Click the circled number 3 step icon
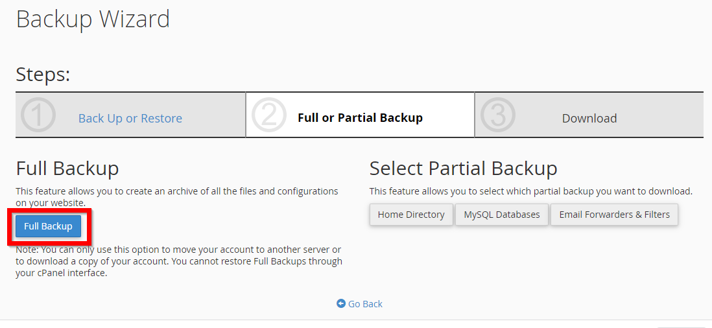 (497, 115)
